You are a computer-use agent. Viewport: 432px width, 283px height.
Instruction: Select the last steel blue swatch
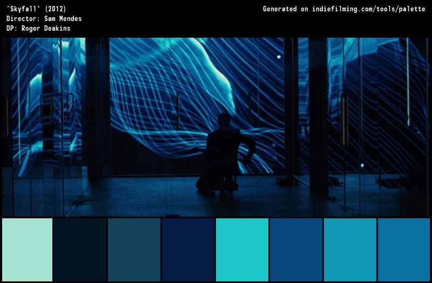pyautogui.click(x=404, y=250)
